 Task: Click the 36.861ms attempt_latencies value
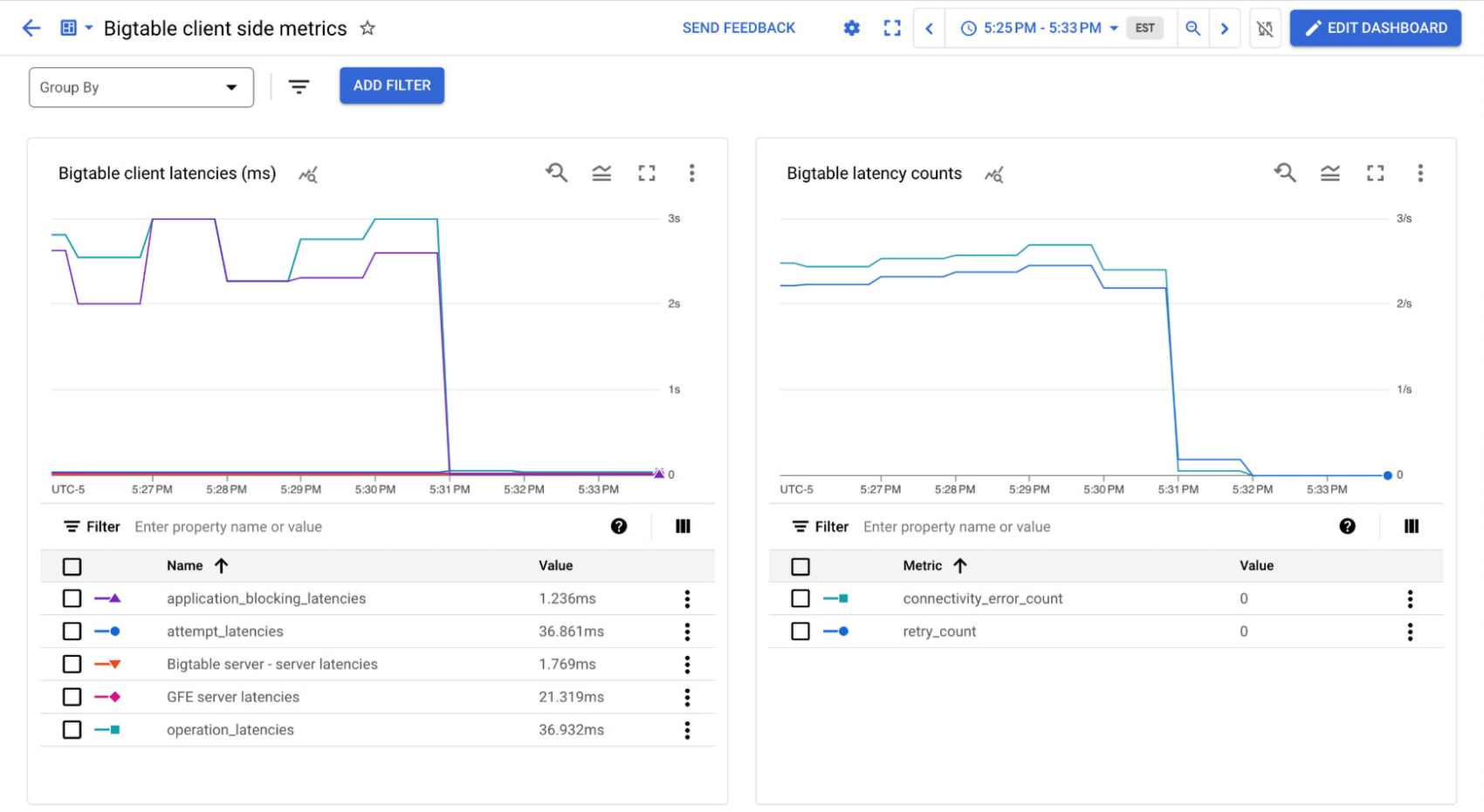coord(570,631)
